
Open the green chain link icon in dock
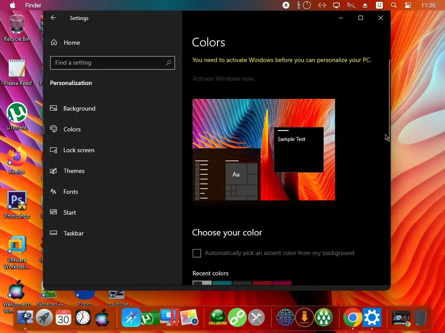tap(237, 318)
